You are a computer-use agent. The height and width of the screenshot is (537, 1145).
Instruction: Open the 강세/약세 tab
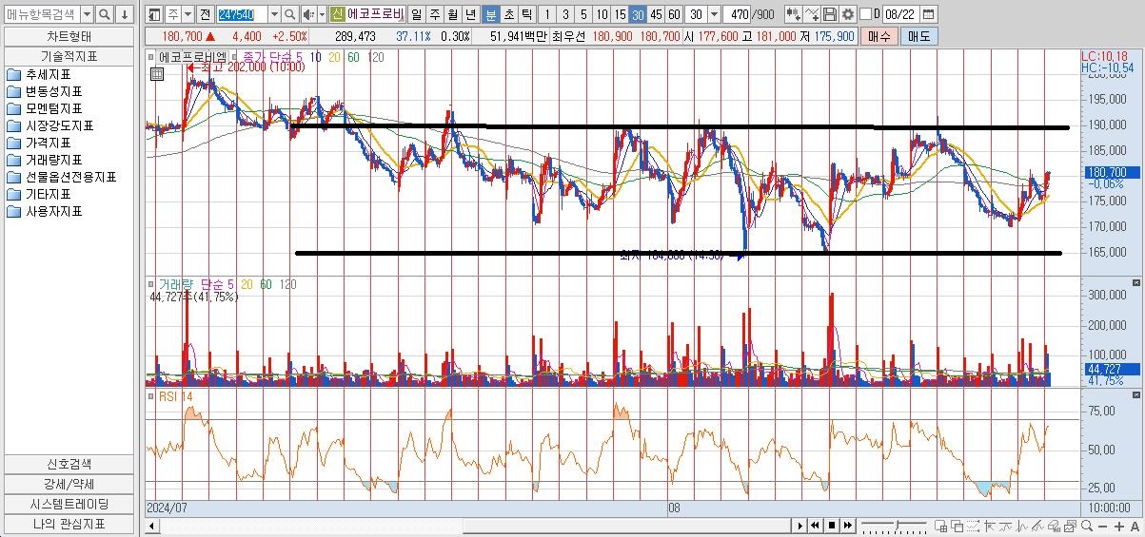tap(70, 484)
